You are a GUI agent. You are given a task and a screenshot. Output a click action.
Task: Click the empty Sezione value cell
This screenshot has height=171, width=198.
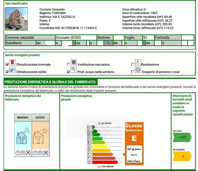click(x=119, y=38)
